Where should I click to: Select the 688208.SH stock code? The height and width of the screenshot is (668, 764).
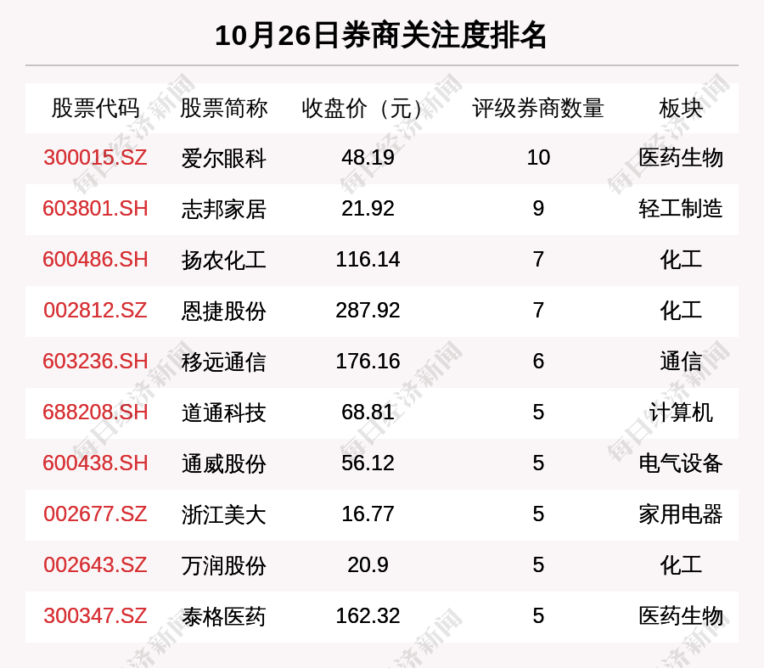coord(95,413)
